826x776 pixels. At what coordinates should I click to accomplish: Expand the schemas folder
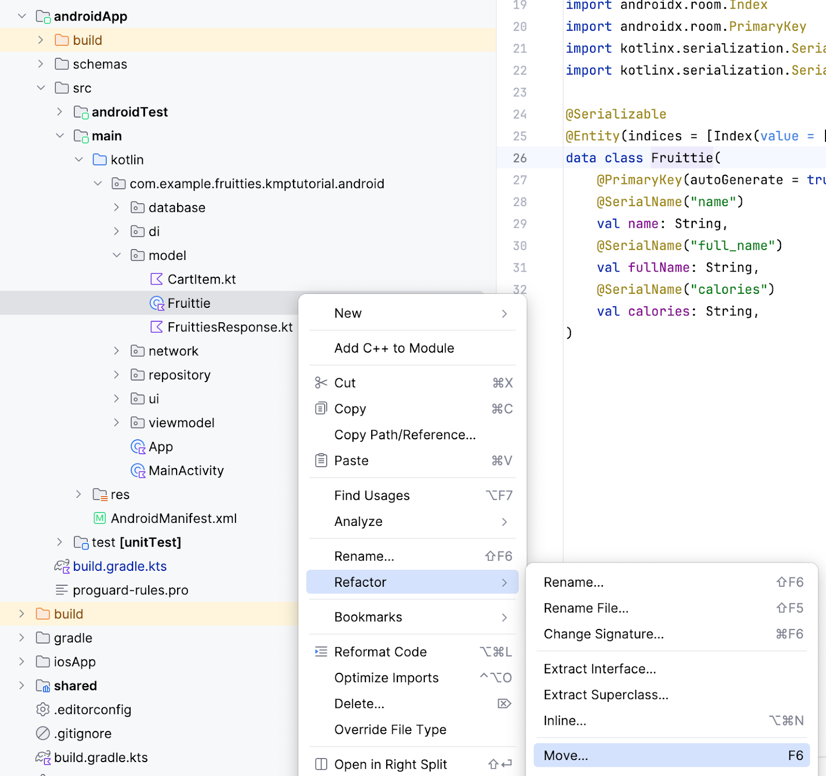[x=41, y=64]
